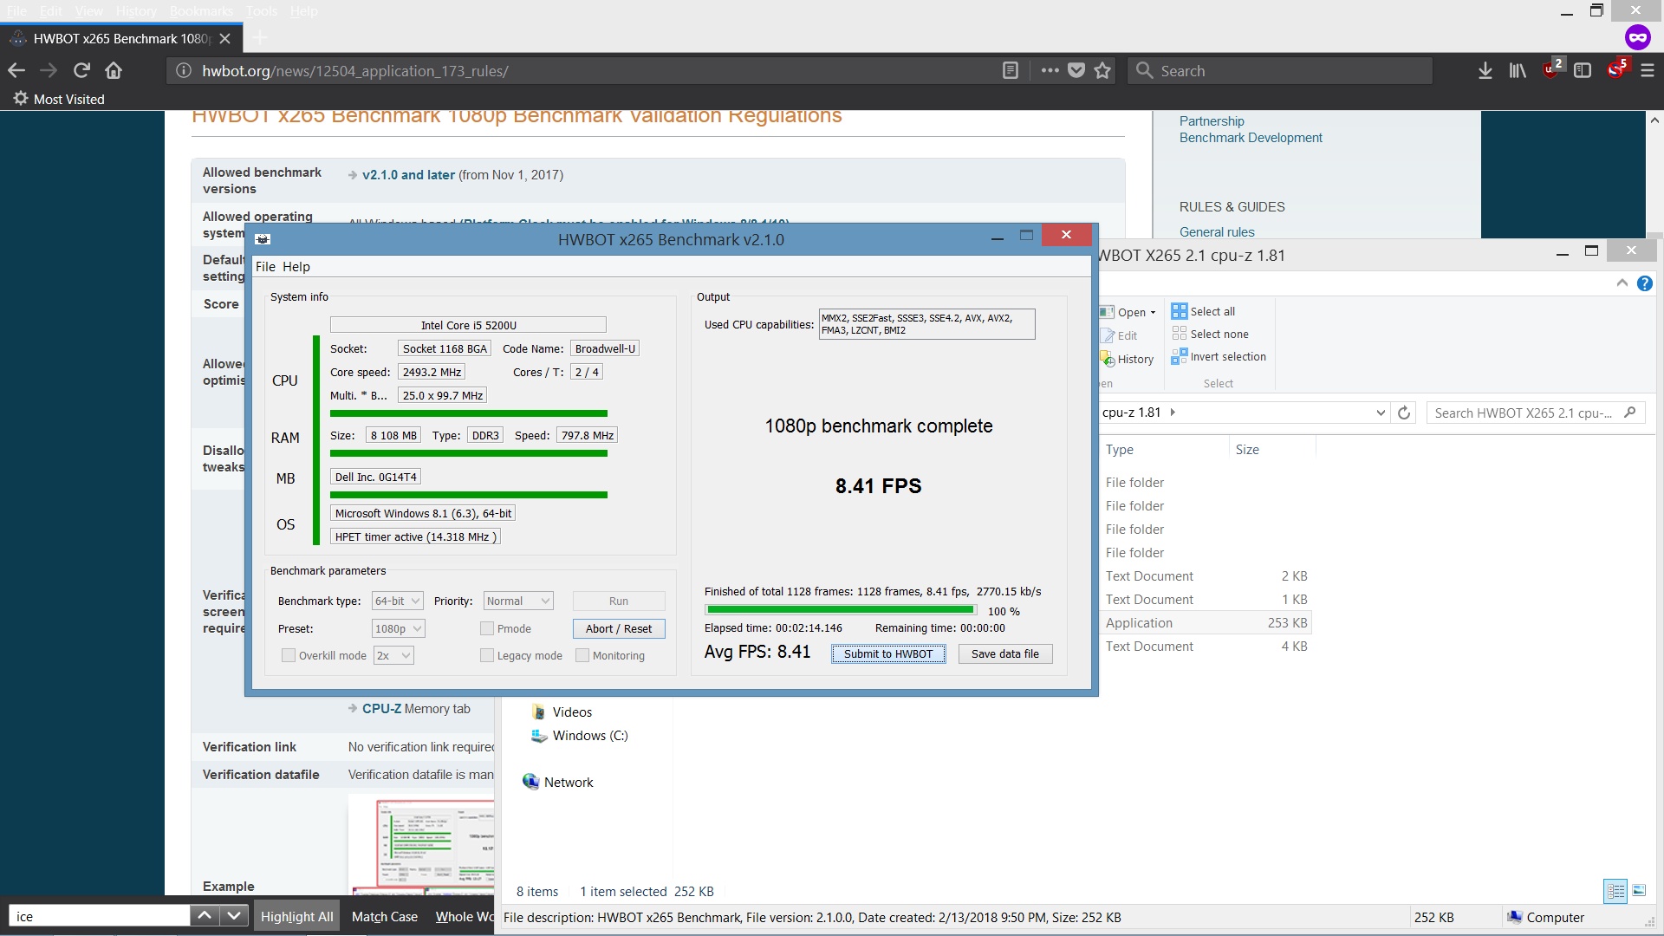Viewport: 1664px width, 936px height.
Task: Open Priority Normal dropdown
Action: (x=518, y=601)
